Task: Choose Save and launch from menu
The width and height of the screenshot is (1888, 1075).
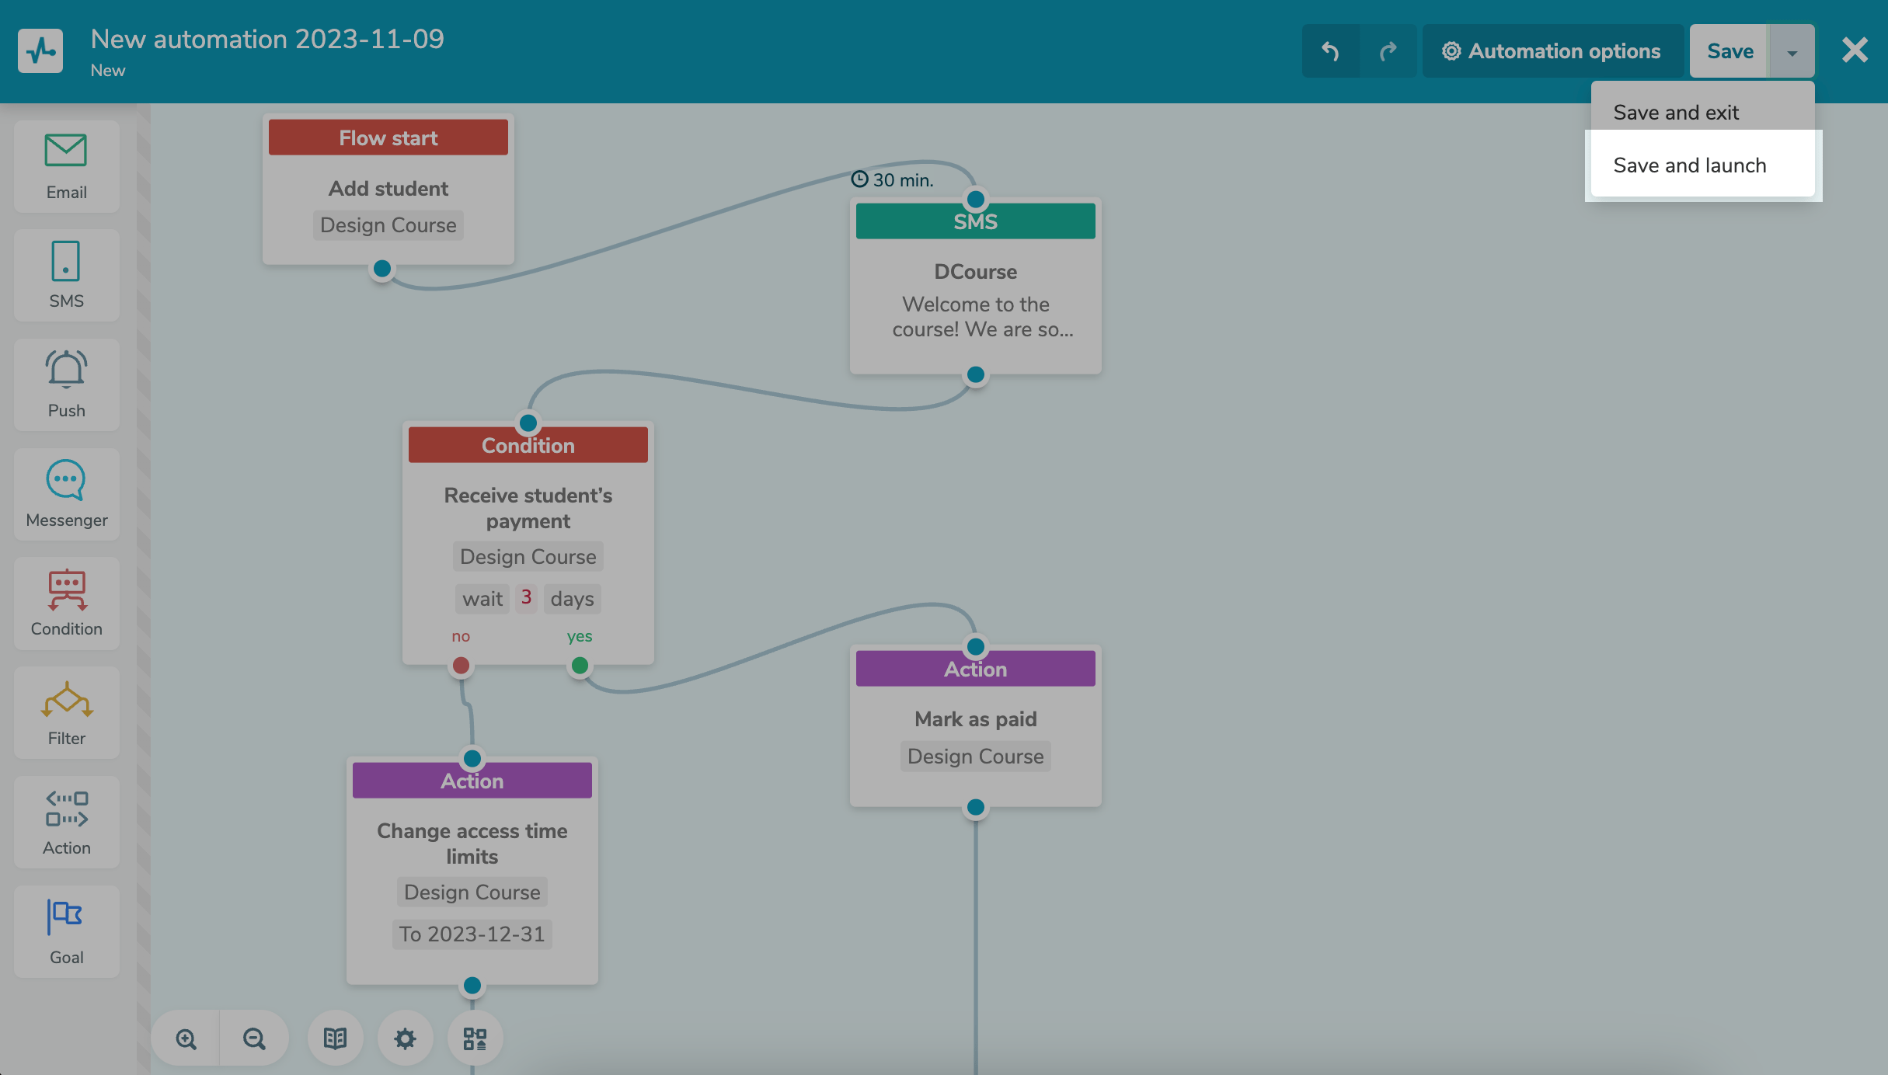Action: (1689, 165)
